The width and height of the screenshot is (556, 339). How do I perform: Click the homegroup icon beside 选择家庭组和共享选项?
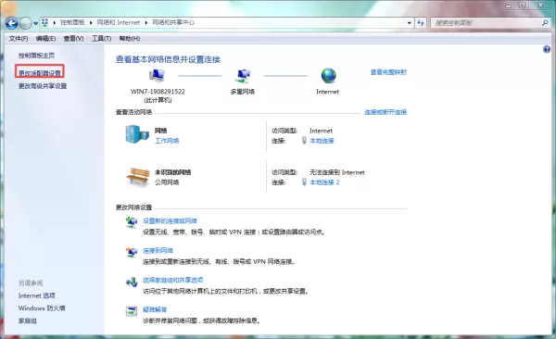tap(132, 282)
